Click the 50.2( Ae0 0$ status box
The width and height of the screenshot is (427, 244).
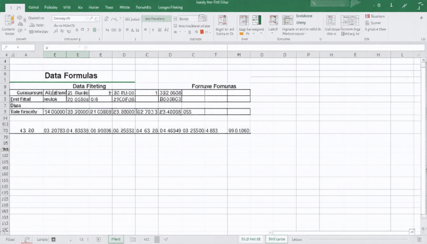coord(251,239)
